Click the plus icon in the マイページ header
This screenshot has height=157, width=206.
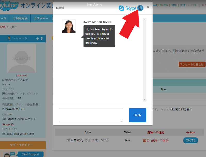[x=37, y=39]
